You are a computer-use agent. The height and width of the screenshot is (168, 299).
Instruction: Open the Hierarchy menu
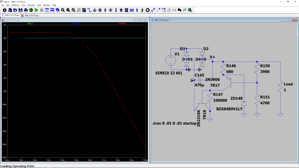click(15, 5)
